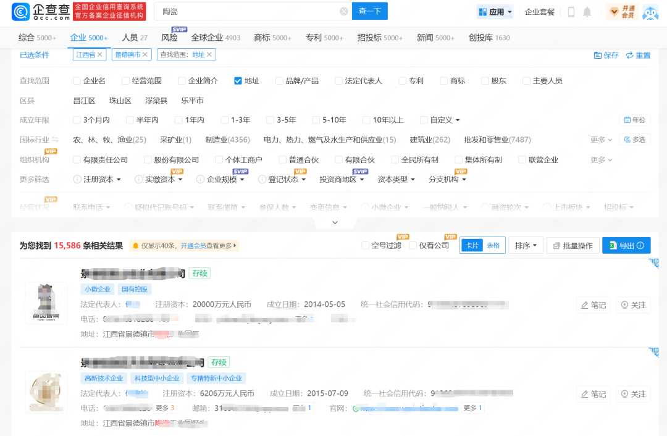This screenshot has height=436, width=667.
Task: Remove the 景德镇市 filter tag
Action: [145, 54]
